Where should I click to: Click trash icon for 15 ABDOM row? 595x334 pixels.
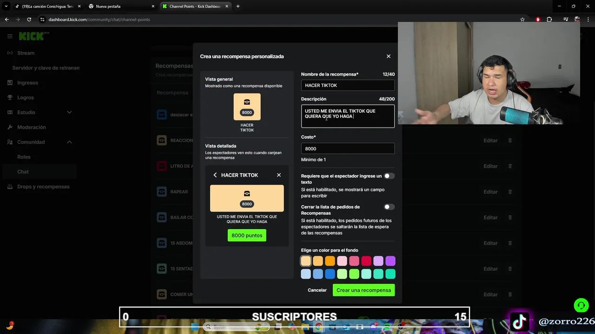510,243
